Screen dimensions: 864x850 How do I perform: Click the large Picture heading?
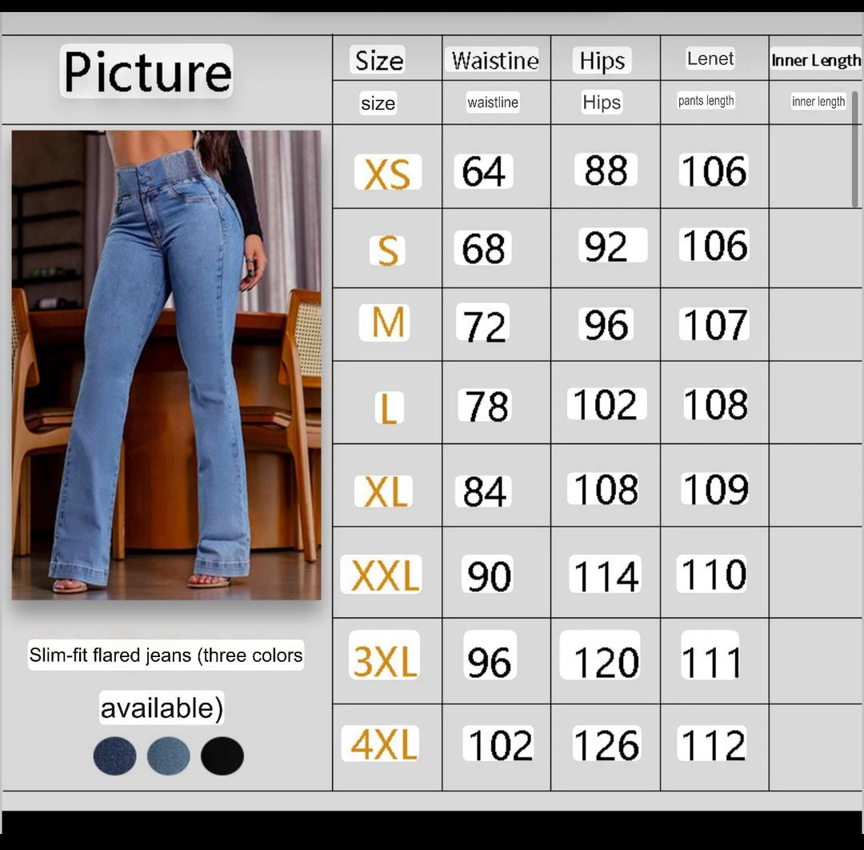(147, 72)
